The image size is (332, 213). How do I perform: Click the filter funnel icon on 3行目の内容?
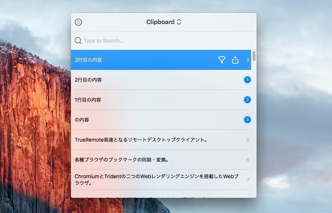tap(222, 60)
